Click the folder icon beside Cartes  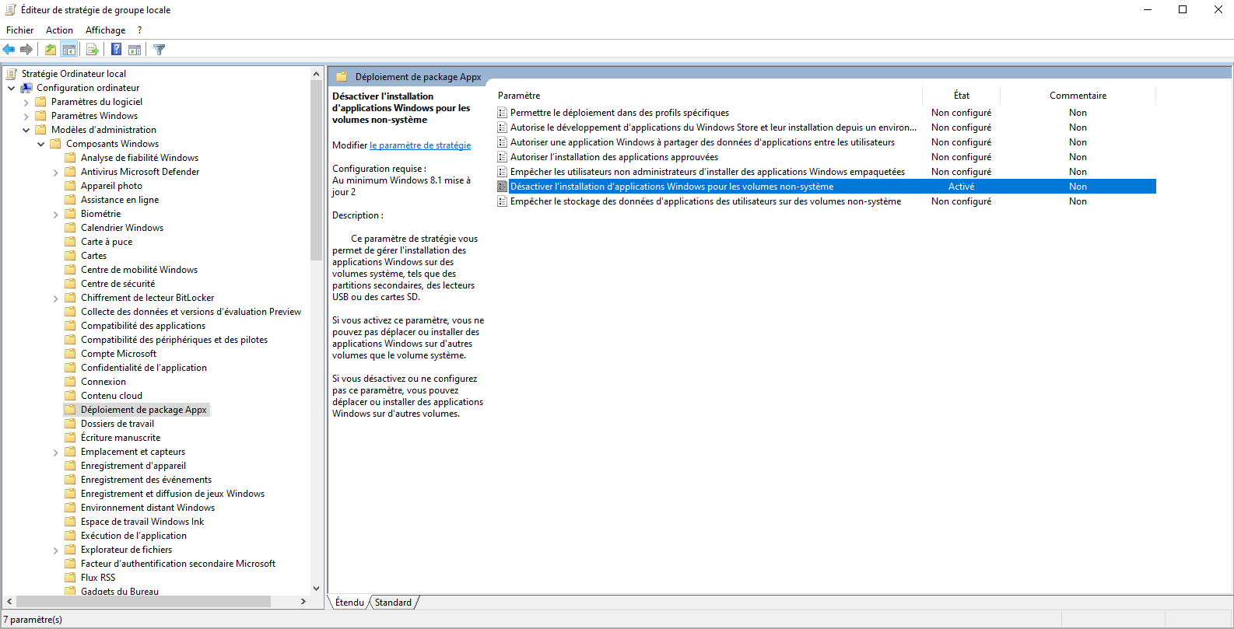[x=71, y=256]
